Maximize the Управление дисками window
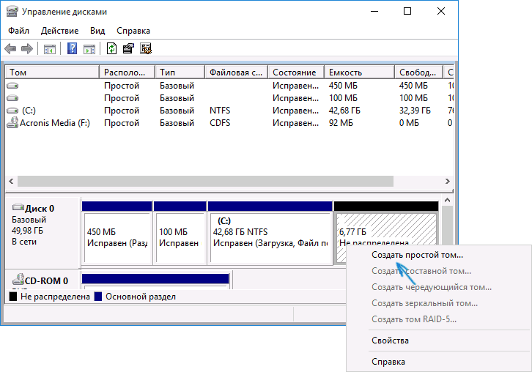Viewport: 532px width, 372px height. click(x=407, y=11)
